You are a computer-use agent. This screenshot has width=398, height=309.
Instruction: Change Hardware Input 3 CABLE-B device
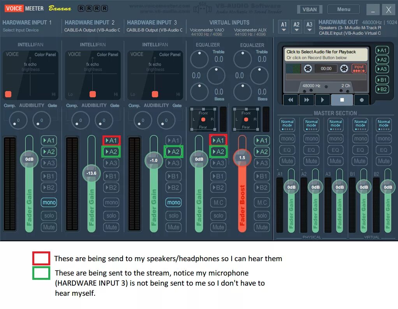point(154,30)
